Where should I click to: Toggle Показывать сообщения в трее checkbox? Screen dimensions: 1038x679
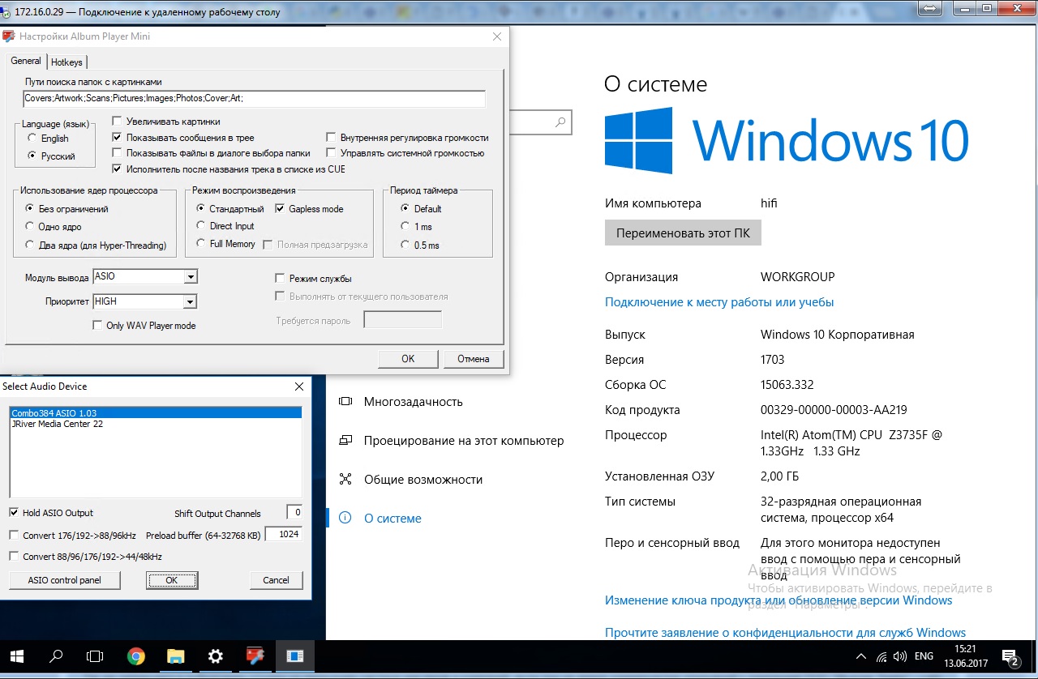118,138
